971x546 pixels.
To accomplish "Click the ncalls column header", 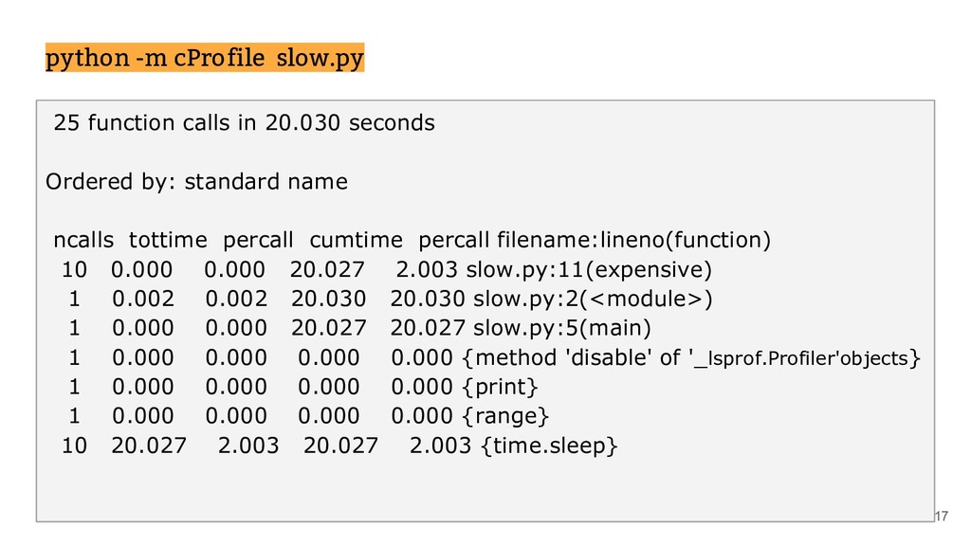I will (83, 240).
